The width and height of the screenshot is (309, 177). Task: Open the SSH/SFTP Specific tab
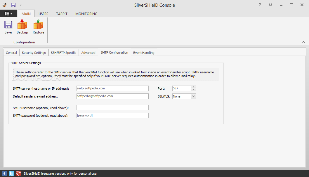[x=63, y=52]
